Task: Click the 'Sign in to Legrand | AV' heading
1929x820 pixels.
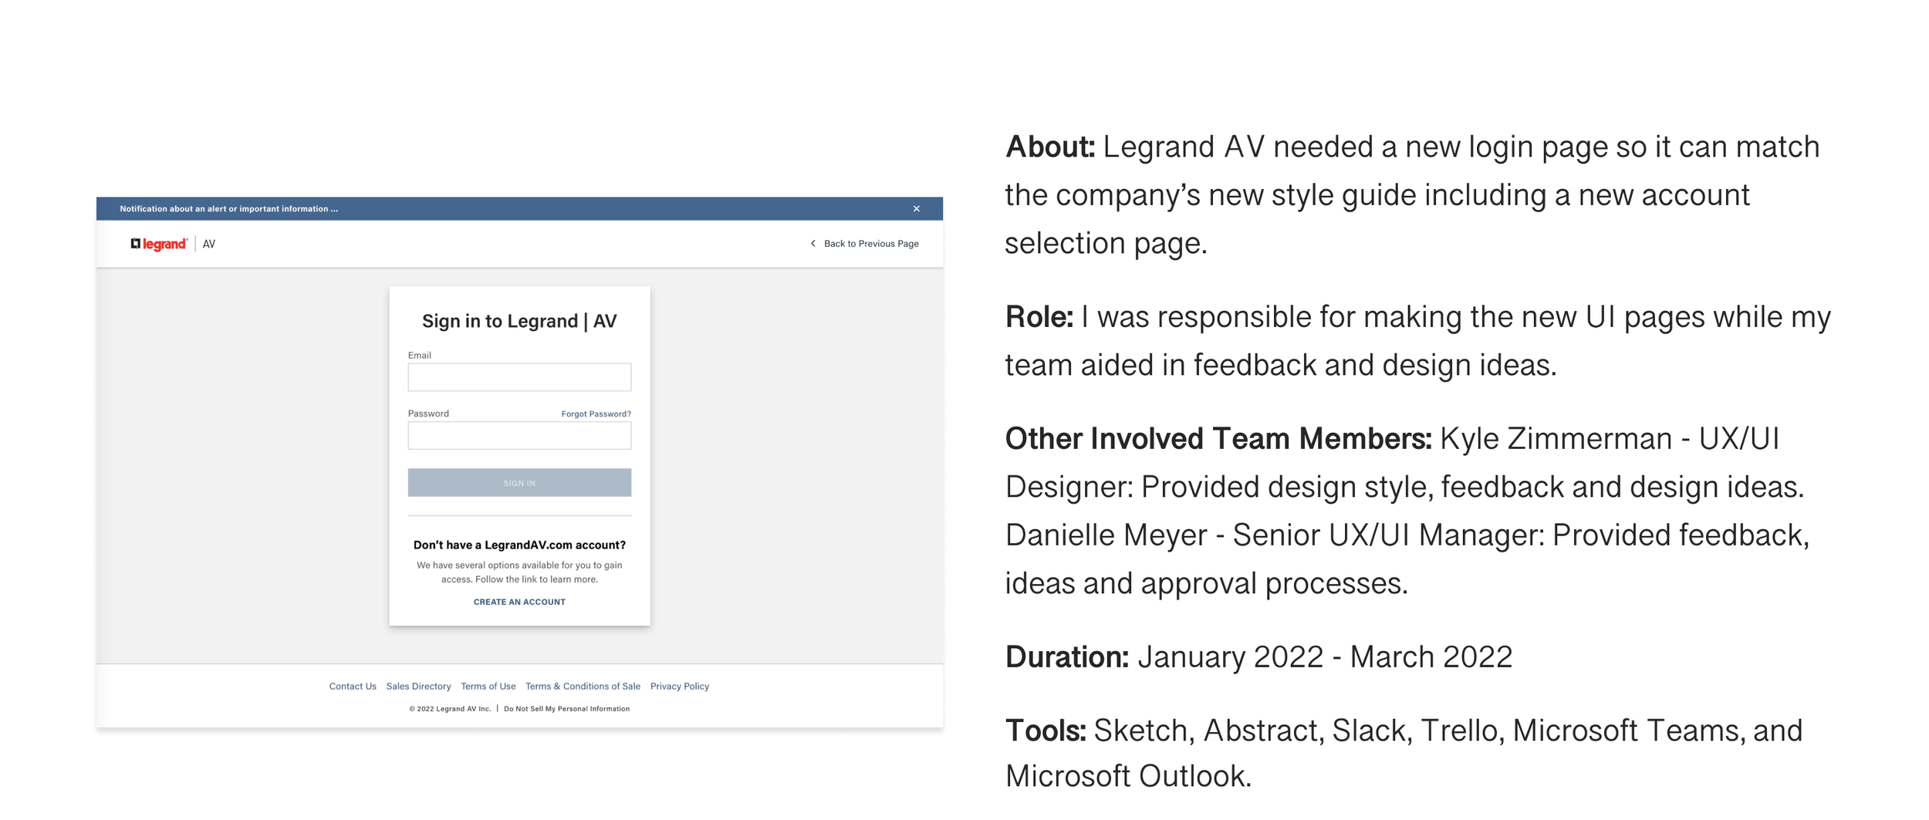Action: 519,321
